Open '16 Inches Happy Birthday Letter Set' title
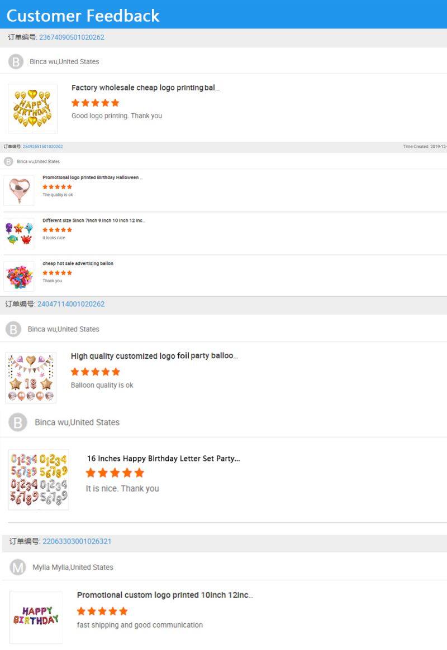Viewport: 447px width, 650px height. (163, 458)
